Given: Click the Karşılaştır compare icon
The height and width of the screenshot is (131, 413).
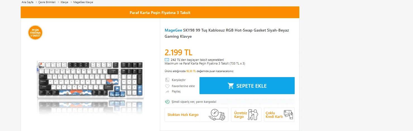Looking at the screenshot, I should tap(167, 80).
